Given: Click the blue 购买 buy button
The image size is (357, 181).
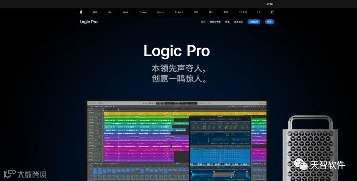Looking at the screenshot, I should tap(270, 22).
